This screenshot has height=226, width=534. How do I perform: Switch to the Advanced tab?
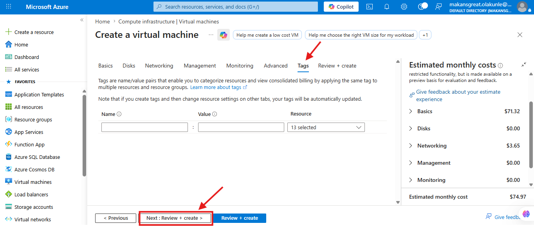point(276,66)
